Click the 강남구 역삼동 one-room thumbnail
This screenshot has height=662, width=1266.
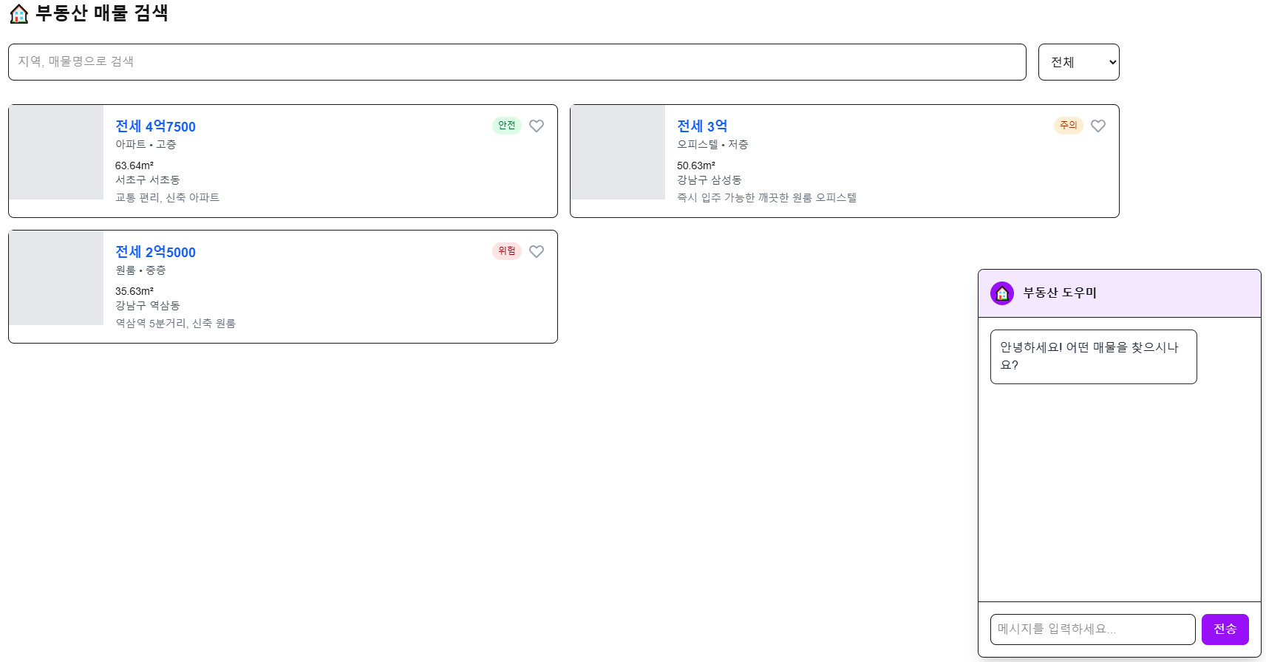click(56, 278)
